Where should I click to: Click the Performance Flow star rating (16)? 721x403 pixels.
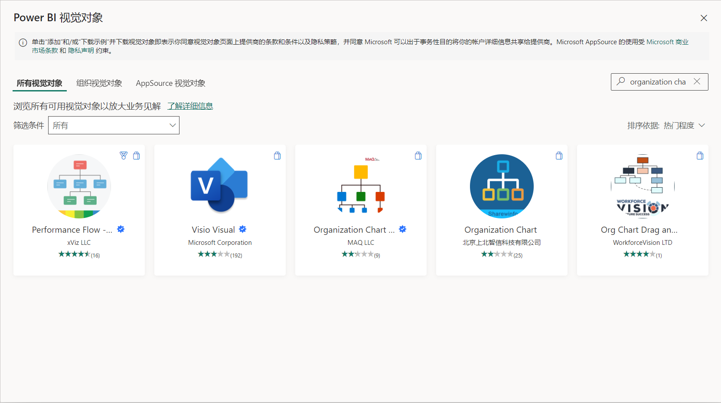pyautogui.click(x=79, y=254)
